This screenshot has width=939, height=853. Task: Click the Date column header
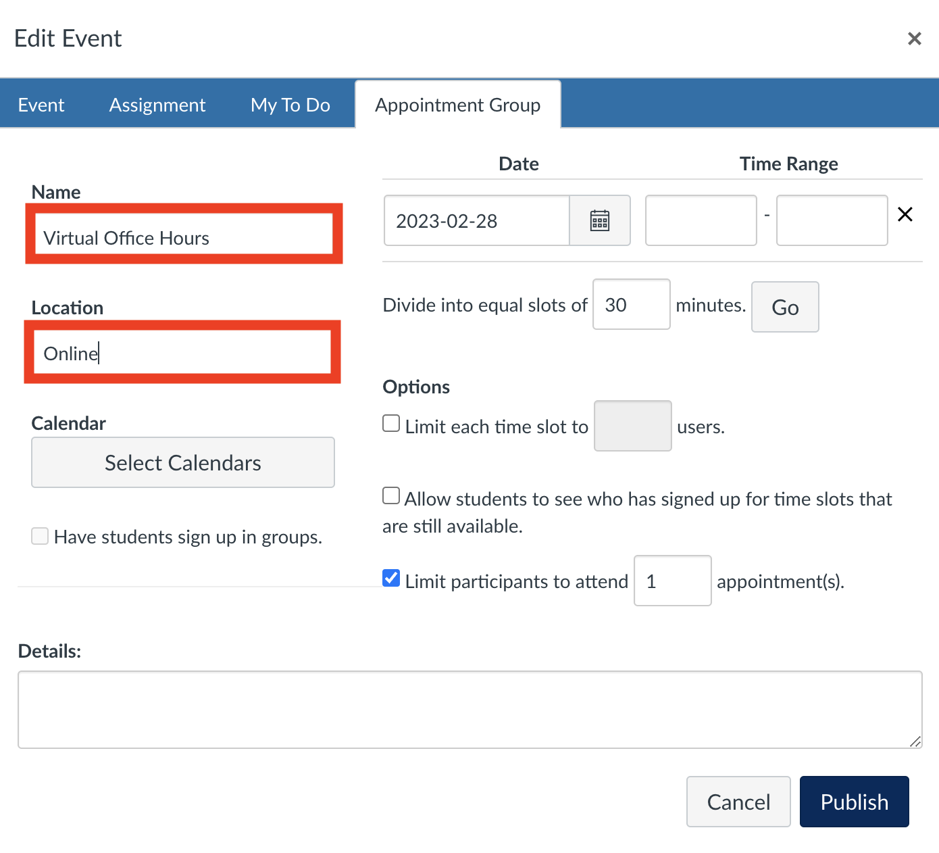coord(519,164)
